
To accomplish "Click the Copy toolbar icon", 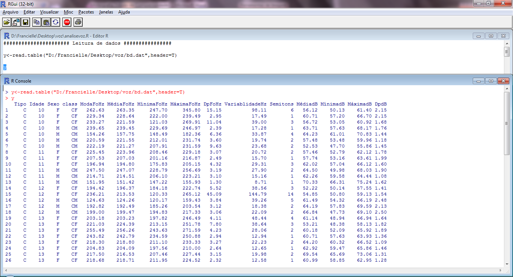I will (x=36, y=22).
